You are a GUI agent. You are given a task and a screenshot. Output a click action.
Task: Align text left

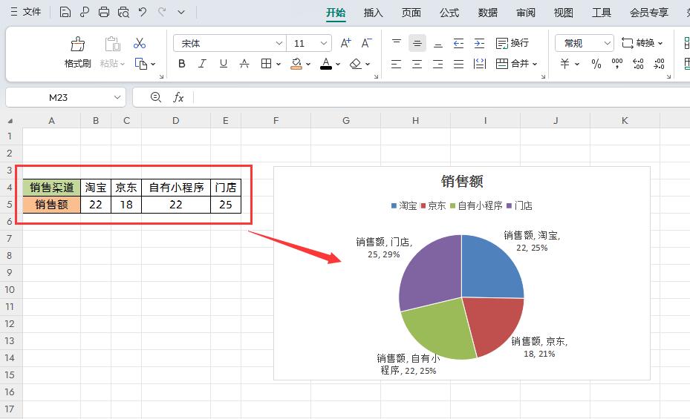tap(397, 64)
